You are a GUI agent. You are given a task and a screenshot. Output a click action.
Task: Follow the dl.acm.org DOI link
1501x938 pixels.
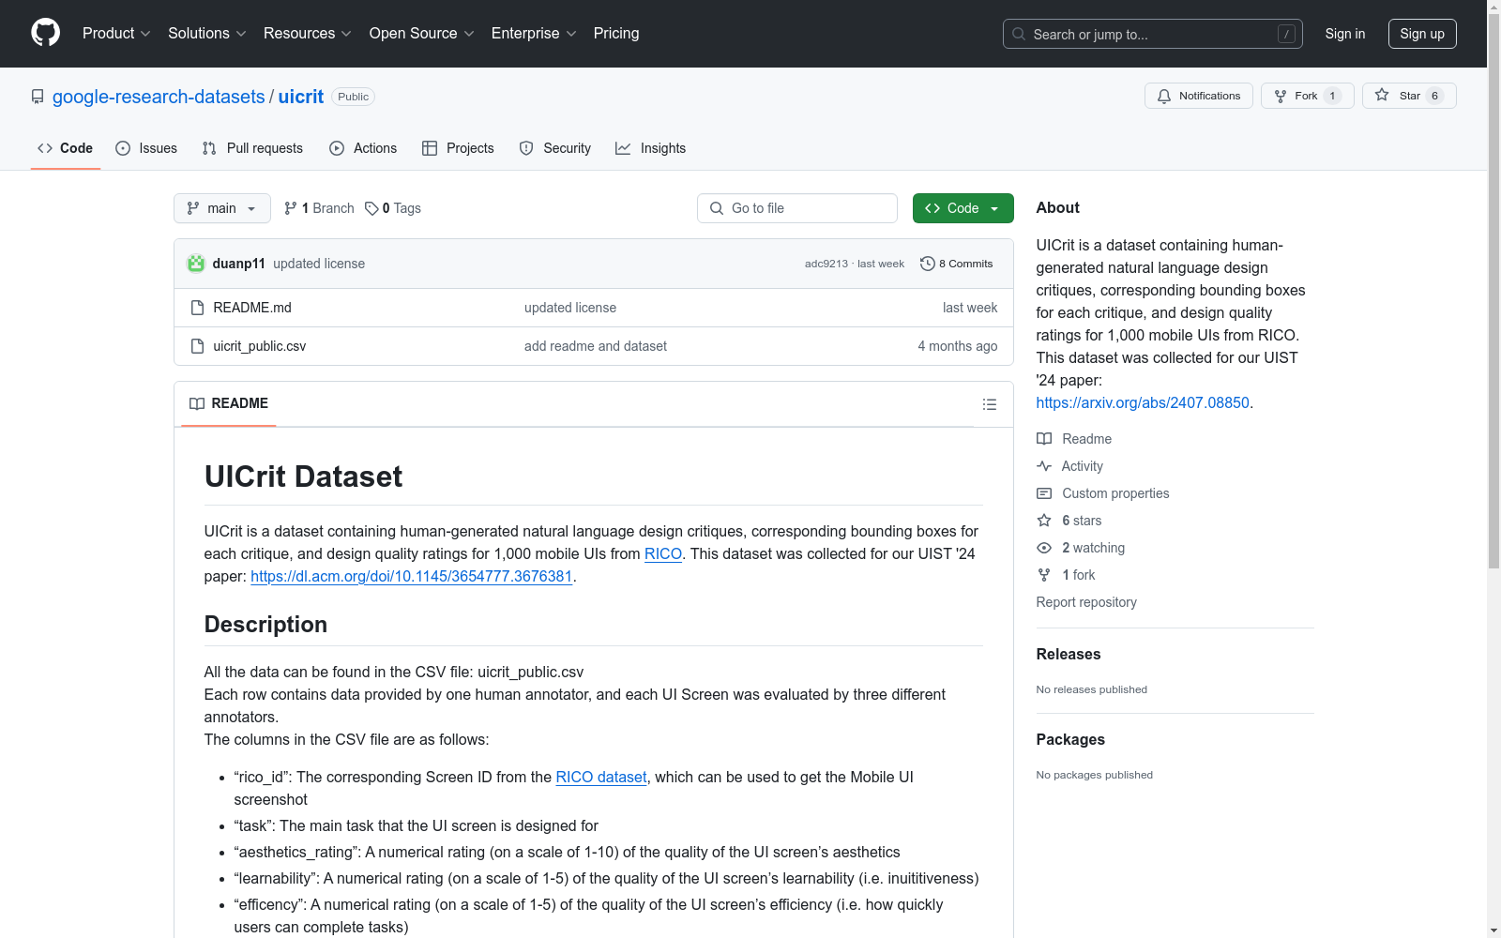tap(412, 576)
